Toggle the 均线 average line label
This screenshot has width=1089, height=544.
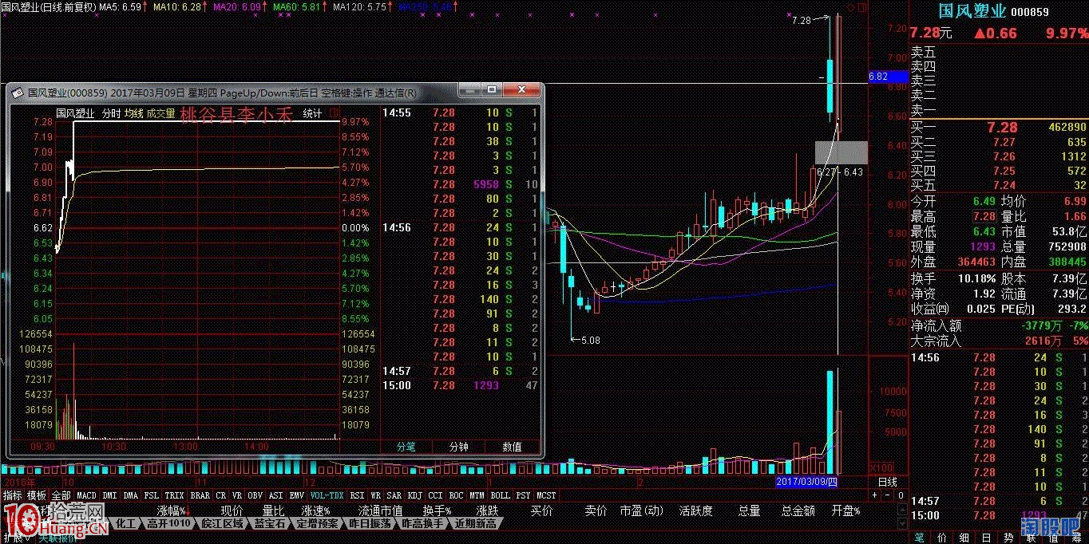coord(133,114)
